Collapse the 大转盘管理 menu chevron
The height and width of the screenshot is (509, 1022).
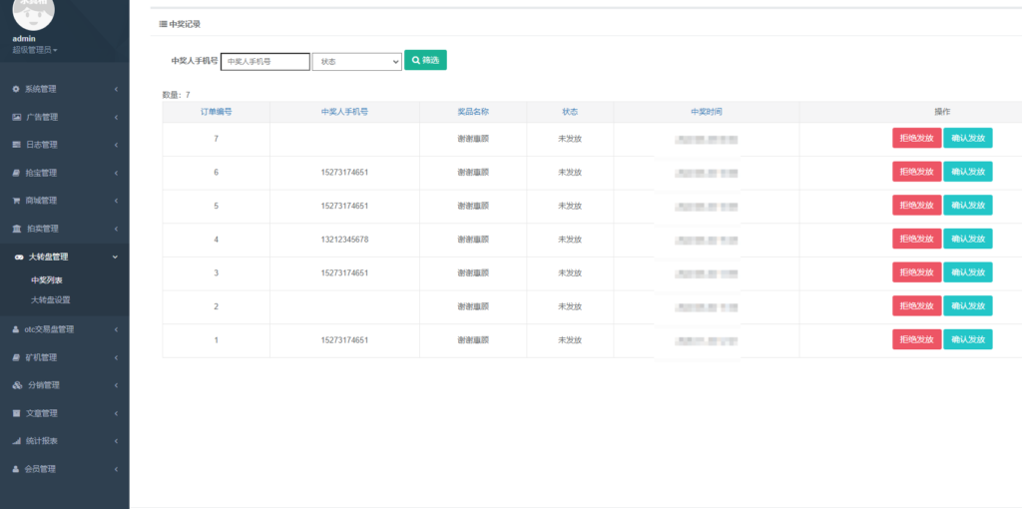point(116,256)
